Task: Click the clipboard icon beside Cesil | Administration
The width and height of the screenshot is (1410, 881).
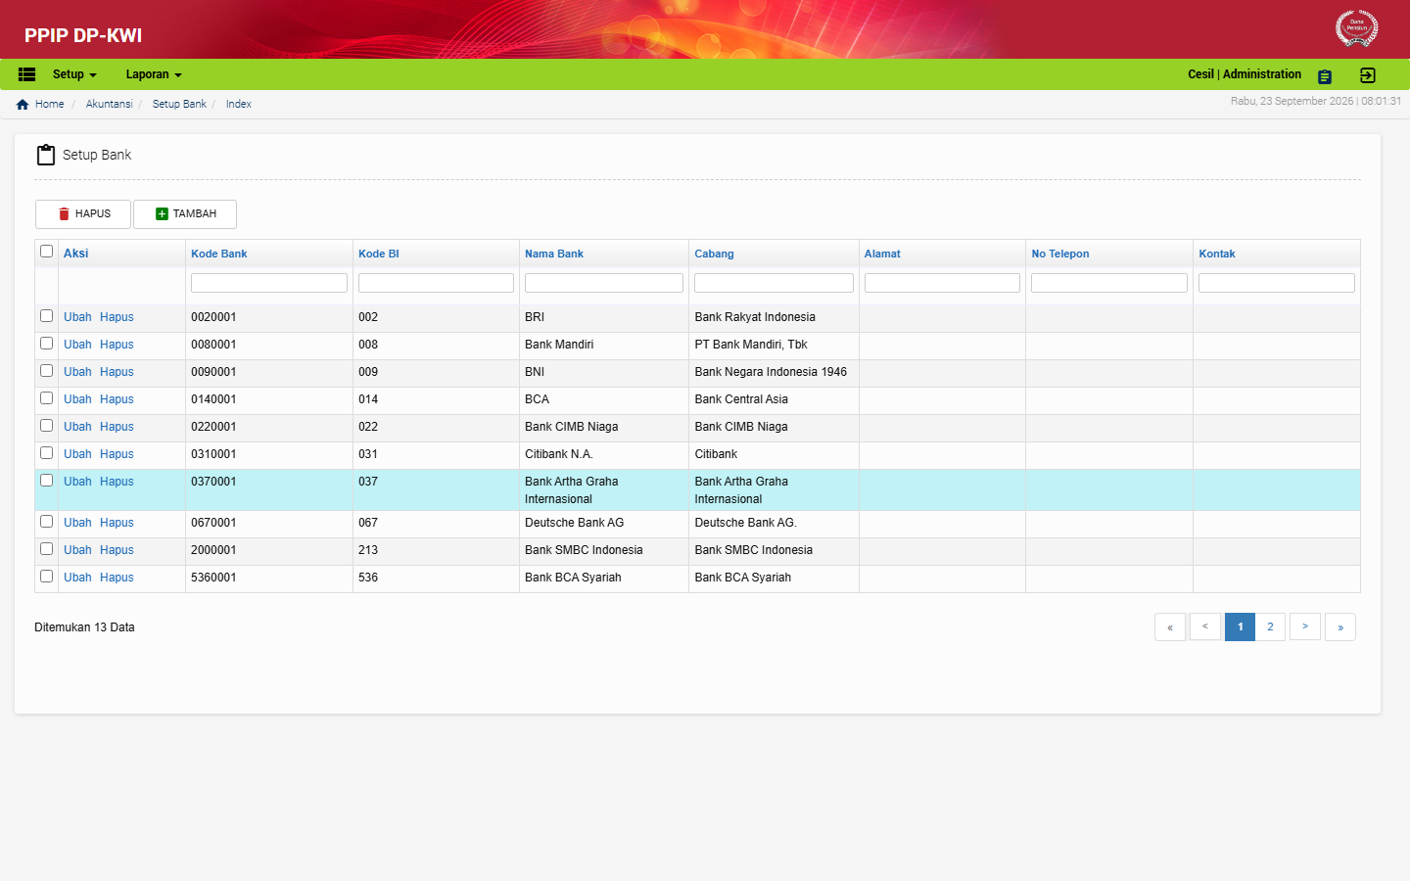Action: point(1325,76)
